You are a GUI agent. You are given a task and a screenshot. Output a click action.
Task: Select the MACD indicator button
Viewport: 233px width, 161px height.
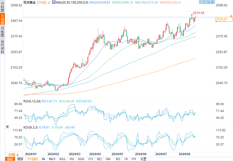(x=52, y=159)
